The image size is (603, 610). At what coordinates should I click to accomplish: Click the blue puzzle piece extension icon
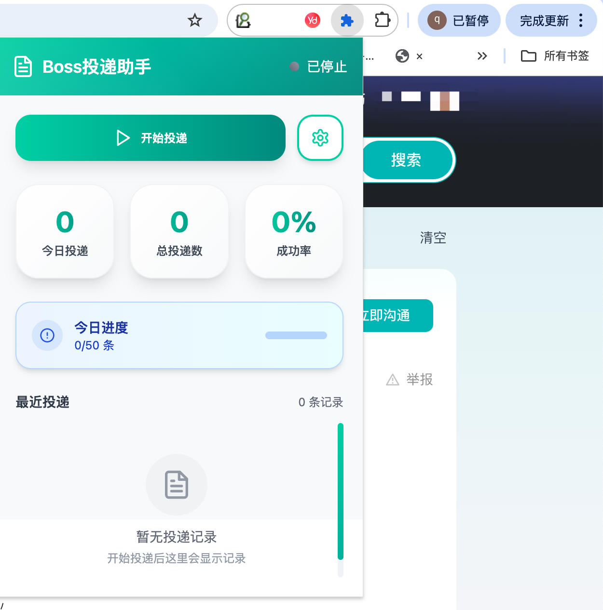click(347, 20)
